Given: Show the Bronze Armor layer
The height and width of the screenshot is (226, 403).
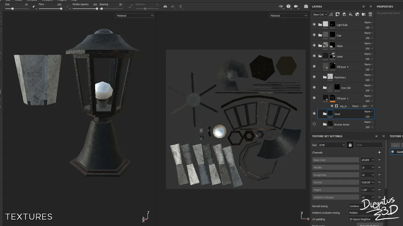Looking at the screenshot, I should click(x=314, y=124).
